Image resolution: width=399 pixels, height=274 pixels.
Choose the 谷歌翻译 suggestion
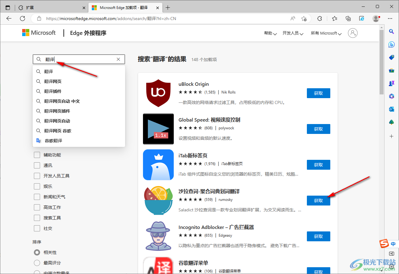tap(79, 141)
